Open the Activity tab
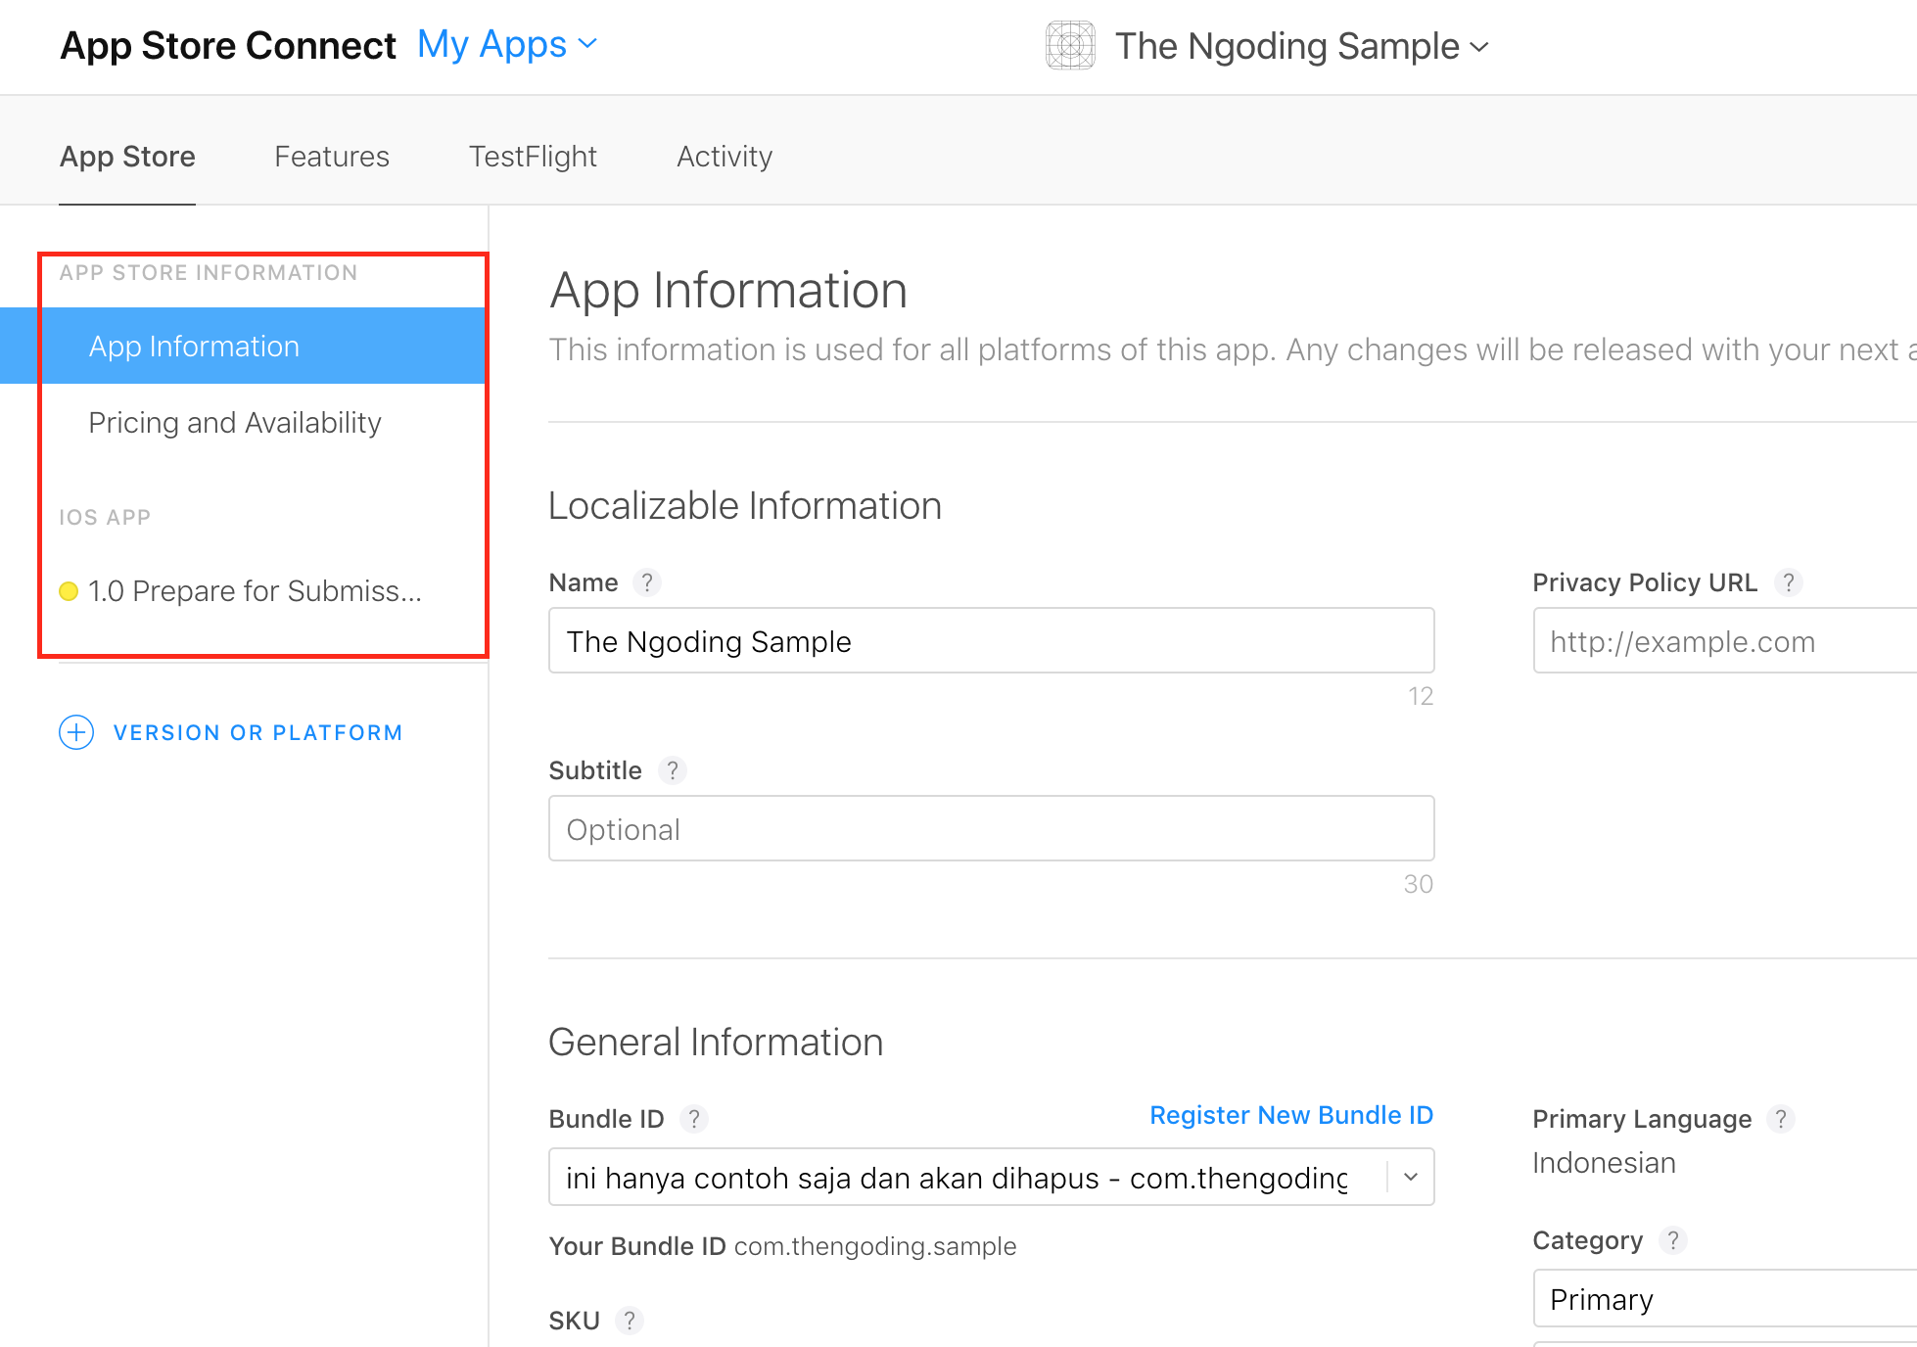The height and width of the screenshot is (1347, 1917). [725, 157]
